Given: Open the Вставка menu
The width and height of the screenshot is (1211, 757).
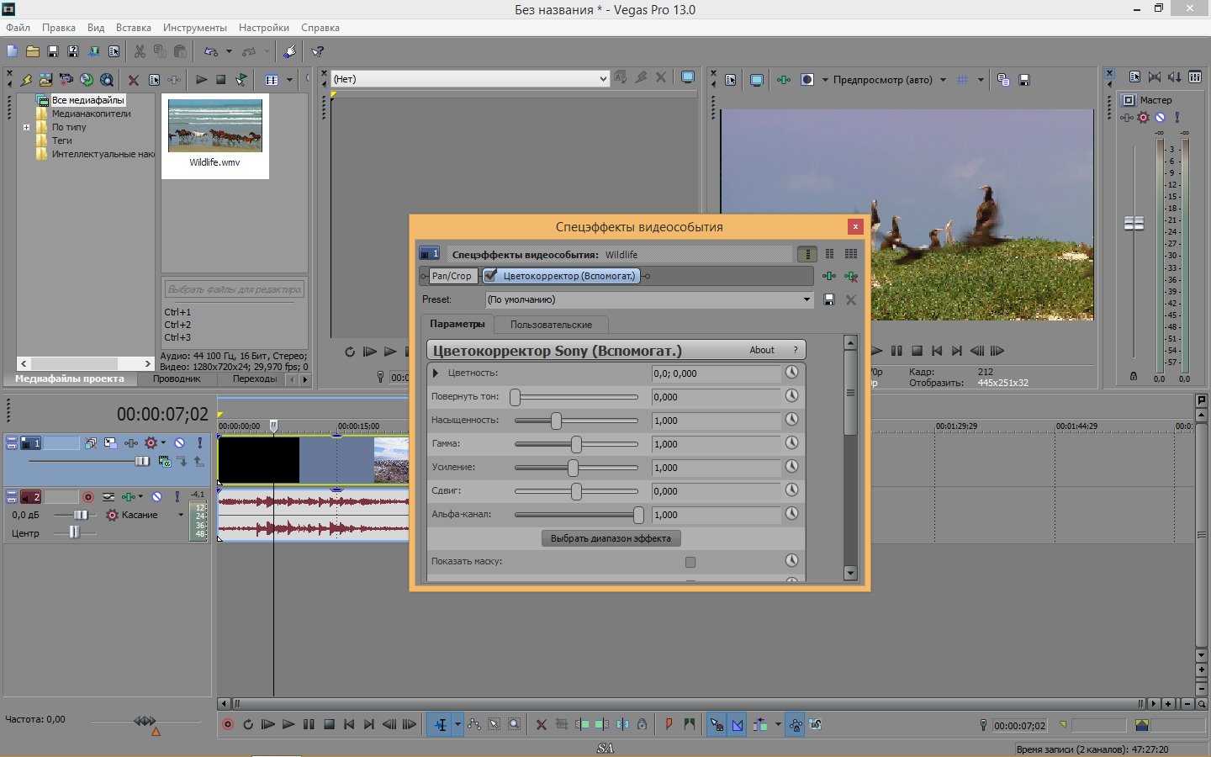Looking at the screenshot, I should point(134,28).
